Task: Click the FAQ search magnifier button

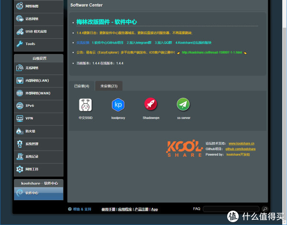Action: (x=265, y=209)
